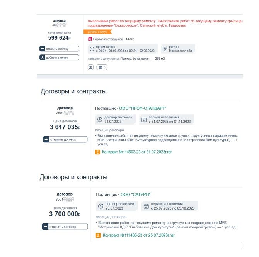Viewport: 259px width, 257px height.
Task: Click the clock icon for 31.07.2023 contract date
Action: [x=100, y=119]
